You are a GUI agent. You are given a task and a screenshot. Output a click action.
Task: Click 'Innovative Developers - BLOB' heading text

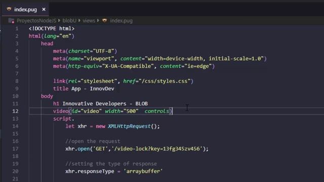click(x=105, y=104)
